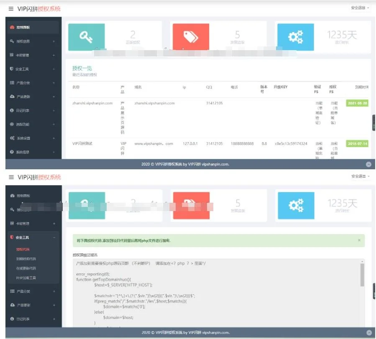The image size is (376, 339).
Task: Click the blue gears tile above 授权一览
Action: pos(295,37)
